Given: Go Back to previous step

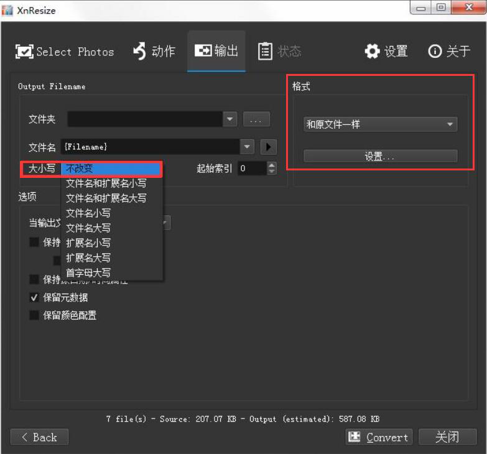Looking at the screenshot, I should (x=39, y=437).
